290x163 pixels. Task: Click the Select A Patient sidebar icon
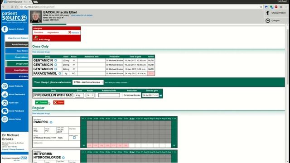tap(5, 29)
